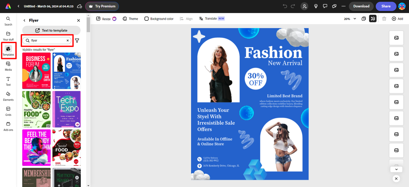Screen dimensions: 409x187
Task: Open the Grids panel
Action: tap(8, 111)
